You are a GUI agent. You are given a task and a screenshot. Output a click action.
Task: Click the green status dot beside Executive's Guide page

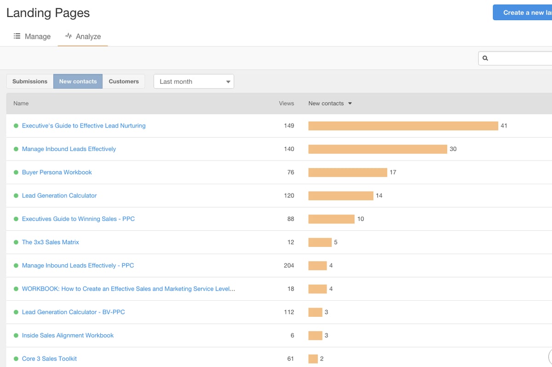[16, 125]
